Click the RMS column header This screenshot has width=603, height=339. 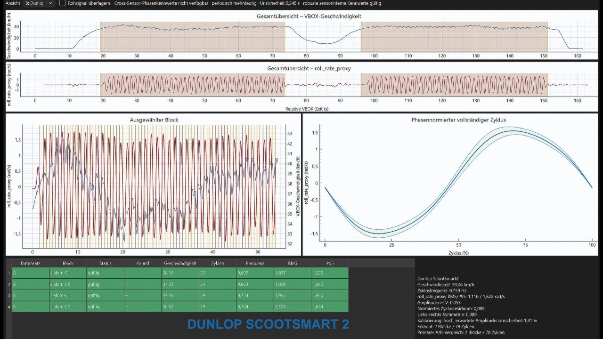tap(293, 263)
